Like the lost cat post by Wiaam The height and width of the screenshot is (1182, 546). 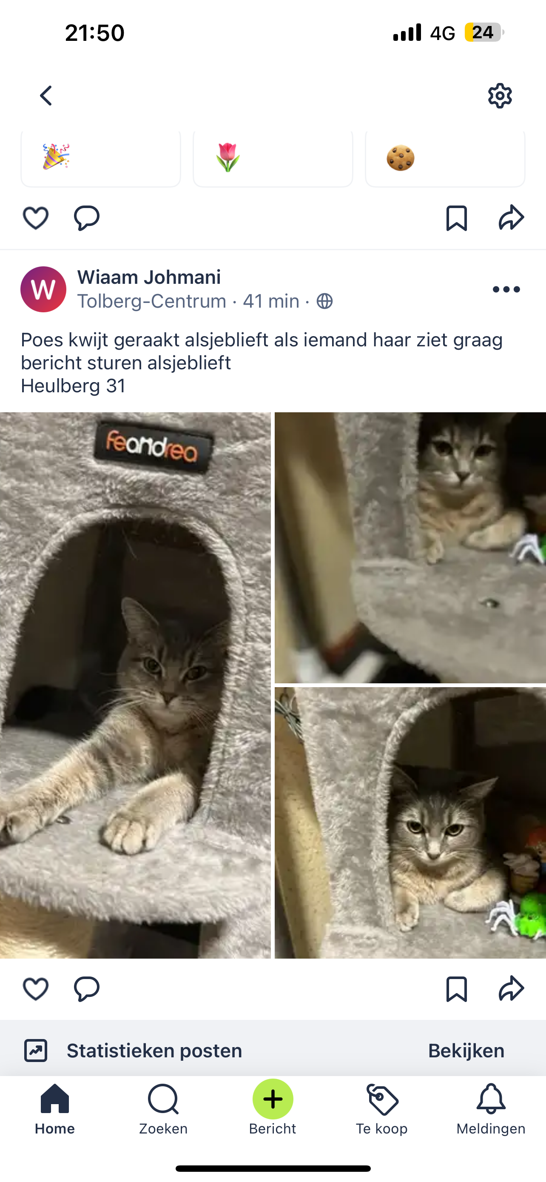(x=36, y=989)
